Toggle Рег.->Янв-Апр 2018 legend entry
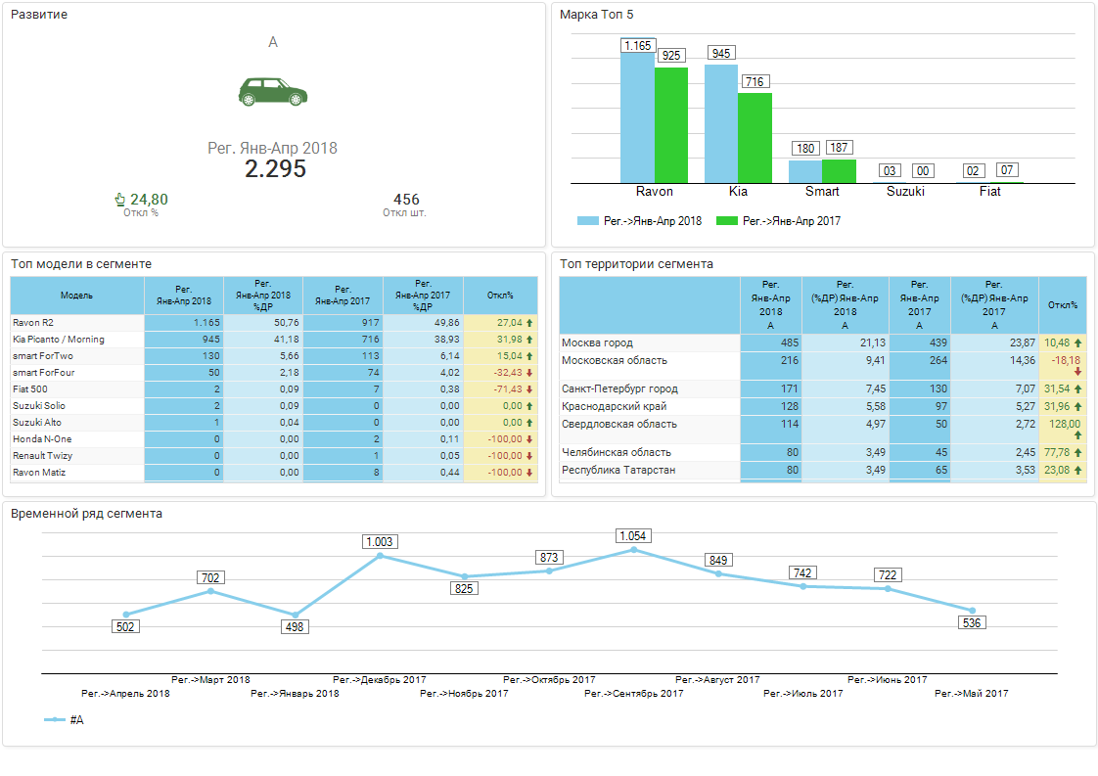This screenshot has height=776, width=1098. point(640,221)
